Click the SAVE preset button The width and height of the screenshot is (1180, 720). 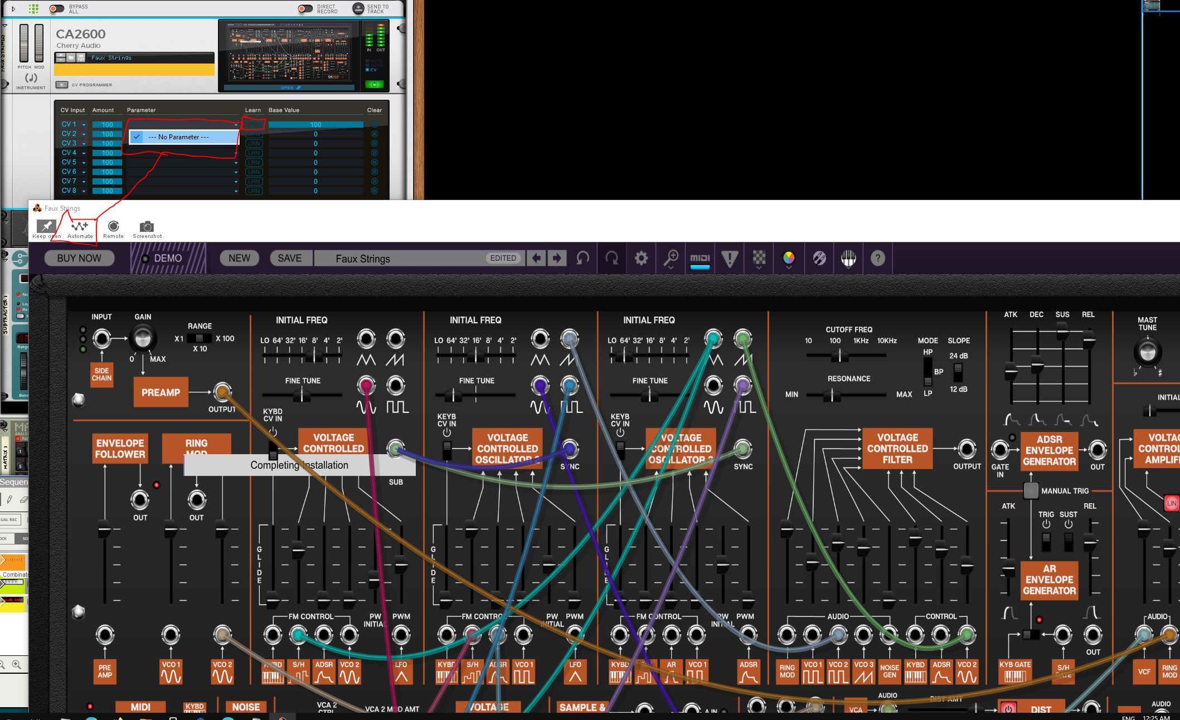[289, 258]
